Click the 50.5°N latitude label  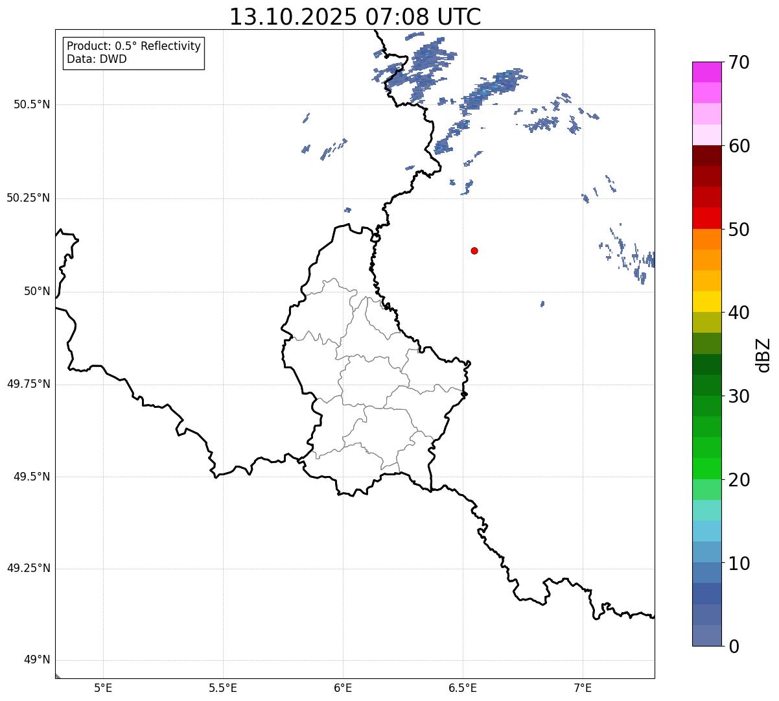pos(31,104)
